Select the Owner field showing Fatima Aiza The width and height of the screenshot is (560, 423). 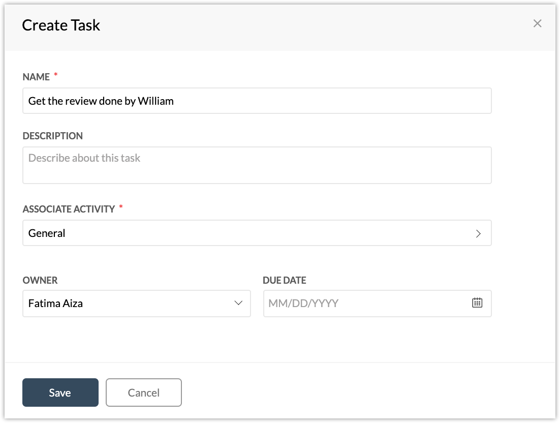pos(127,304)
